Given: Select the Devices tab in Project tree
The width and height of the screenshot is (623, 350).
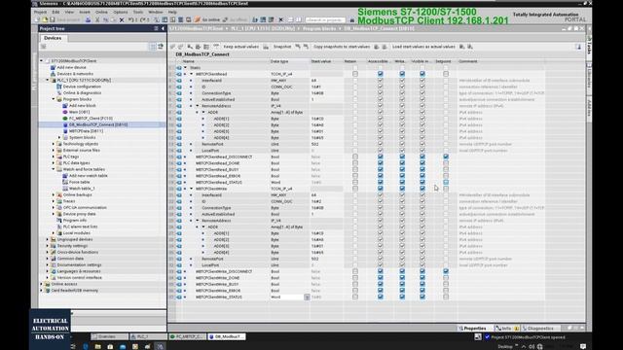Looking at the screenshot, I should click(53, 38).
